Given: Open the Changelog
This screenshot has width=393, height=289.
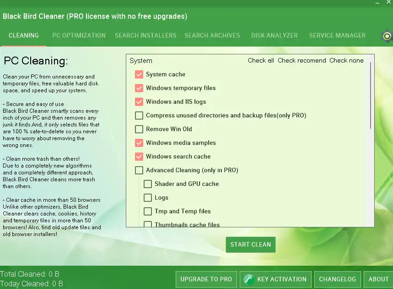Looking at the screenshot, I should tap(337, 279).
